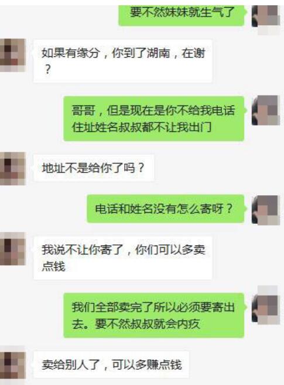The width and height of the screenshot is (284, 385).
Task: Select the white bubble 地址不是给你了吗？
Action: tap(94, 168)
